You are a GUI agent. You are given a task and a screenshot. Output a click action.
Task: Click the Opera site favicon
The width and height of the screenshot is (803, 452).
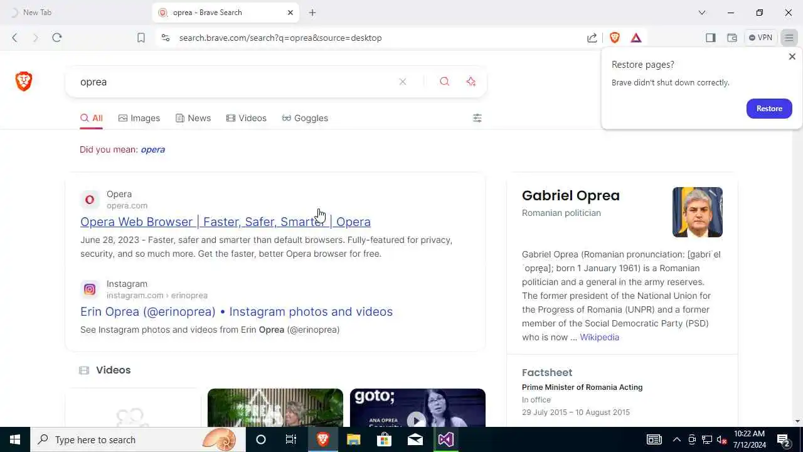click(90, 200)
